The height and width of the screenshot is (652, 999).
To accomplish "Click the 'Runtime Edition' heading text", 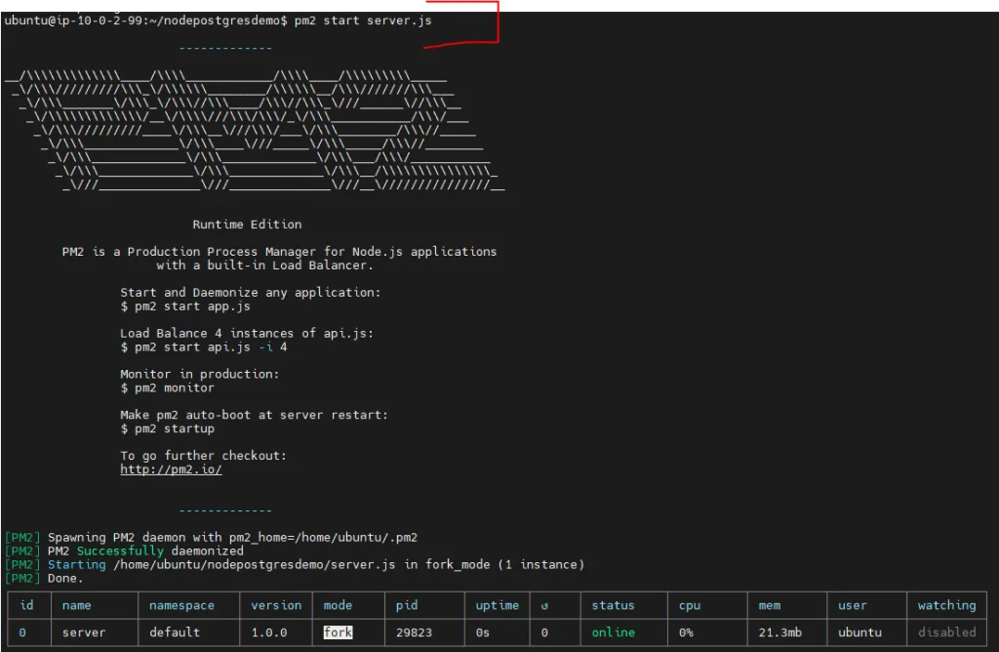I will point(247,224).
